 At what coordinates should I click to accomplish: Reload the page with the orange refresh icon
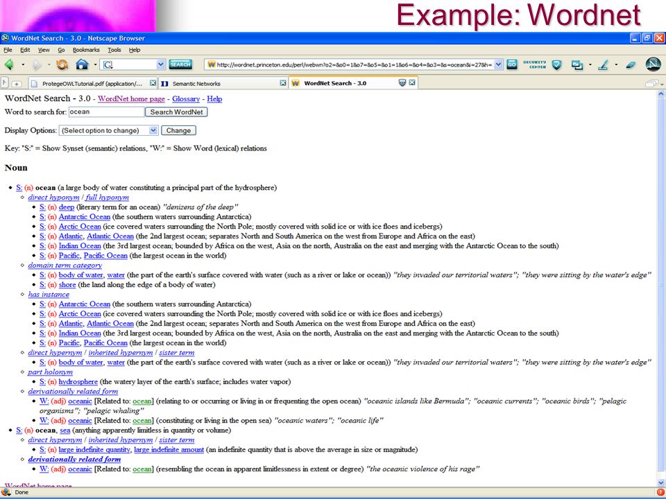62,64
